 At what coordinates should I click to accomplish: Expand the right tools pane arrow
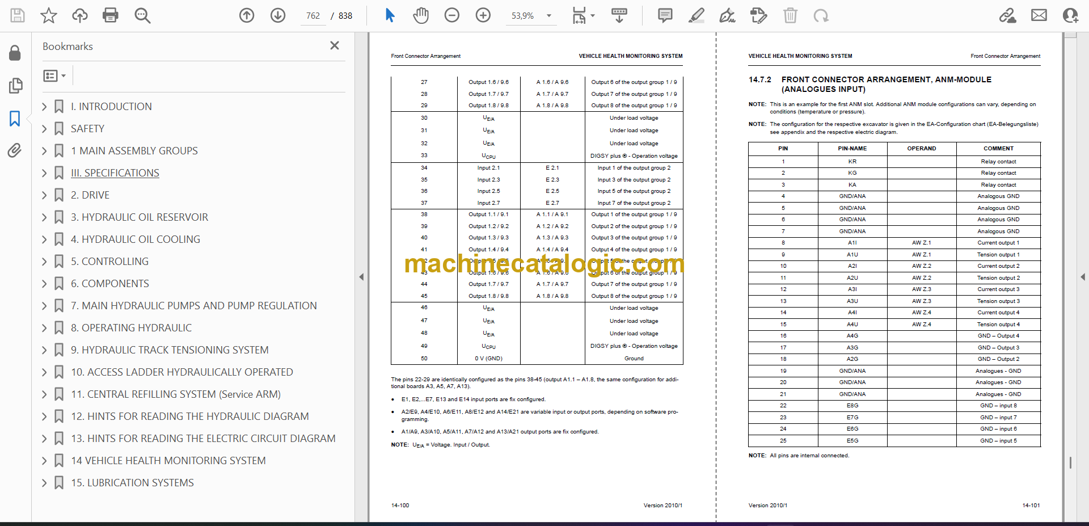[x=1083, y=277]
